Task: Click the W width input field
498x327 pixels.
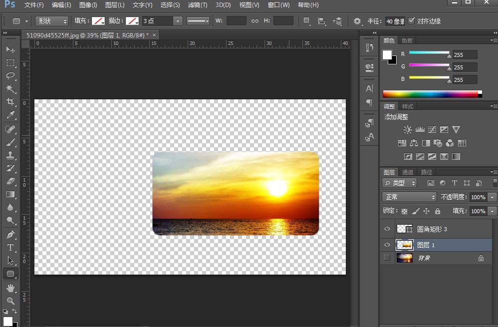Action: 236,21
